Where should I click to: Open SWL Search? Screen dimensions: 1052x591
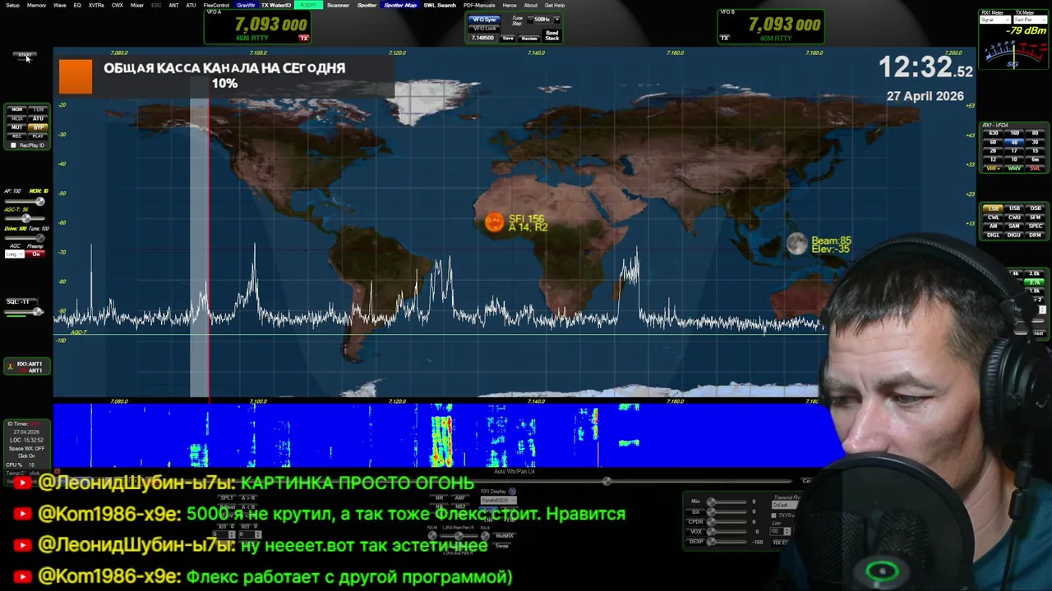point(440,5)
